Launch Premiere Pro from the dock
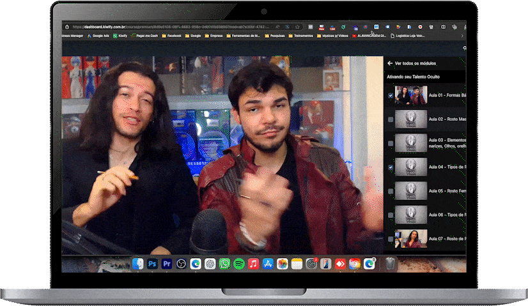This screenshot has height=306, width=528. [x=167, y=264]
